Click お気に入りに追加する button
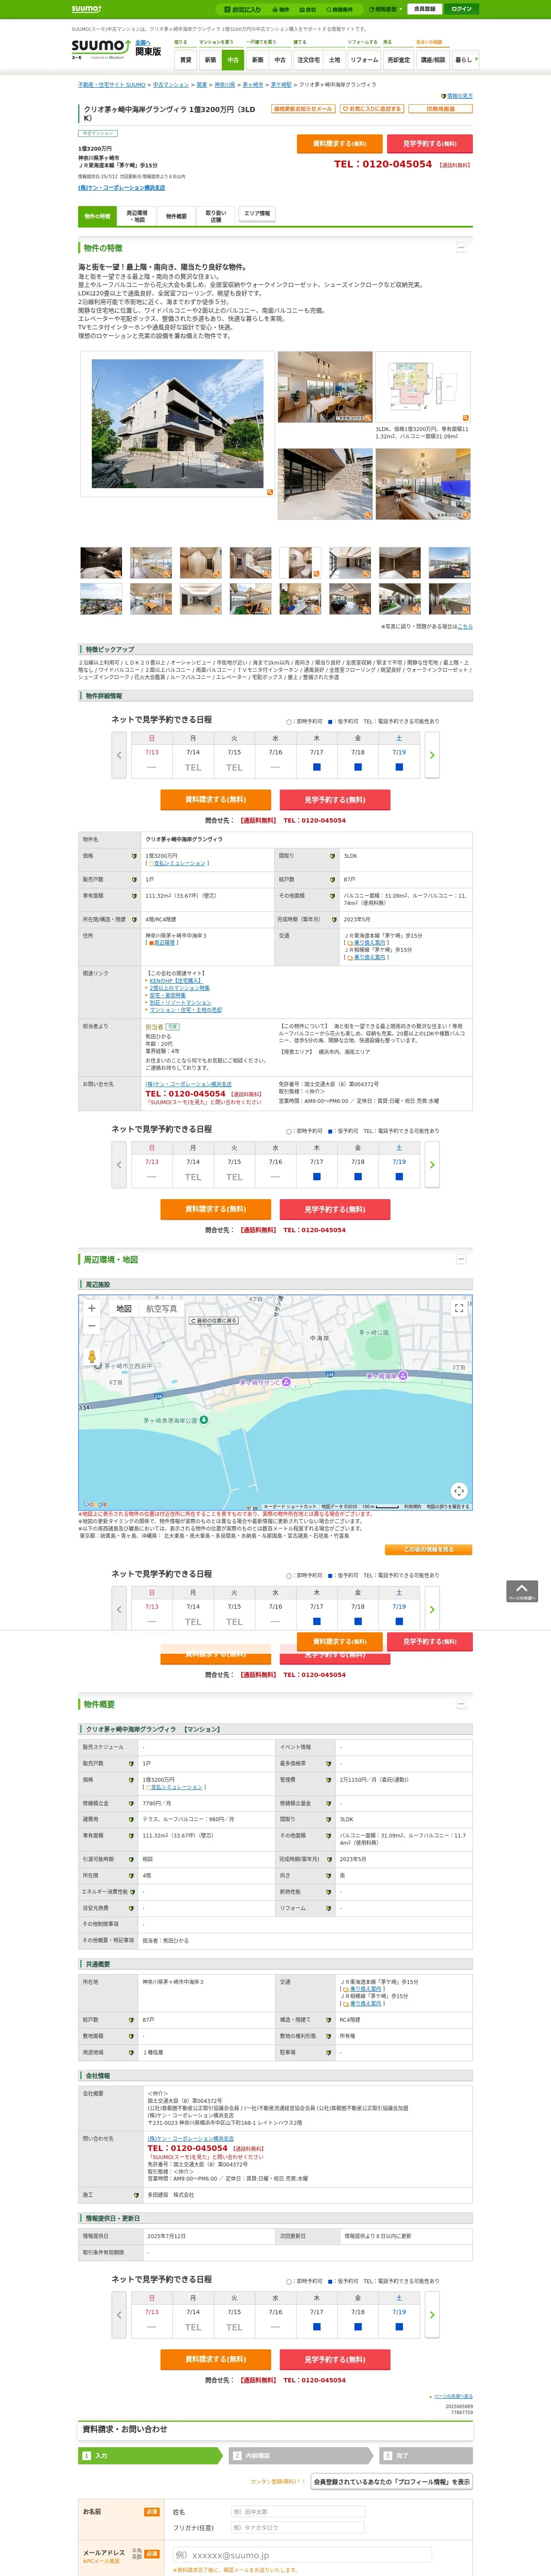Image resolution: width=551 pixels, height=2576 pixels. (372, 109)
